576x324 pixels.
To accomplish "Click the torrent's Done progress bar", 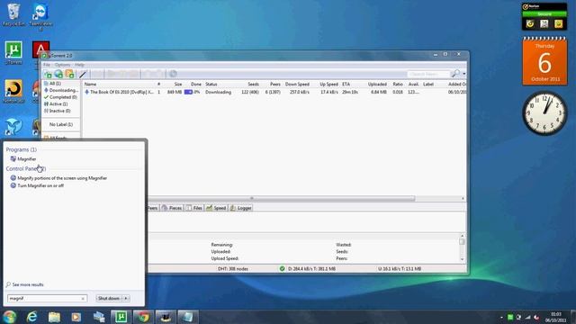I will pos(192,92).
